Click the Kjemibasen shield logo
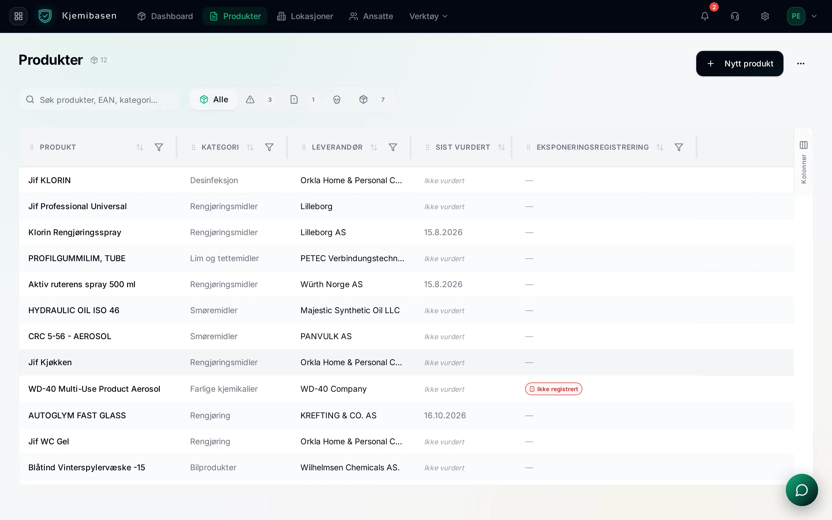This screenshot has width=832, height=520. [x=45, y=16]
